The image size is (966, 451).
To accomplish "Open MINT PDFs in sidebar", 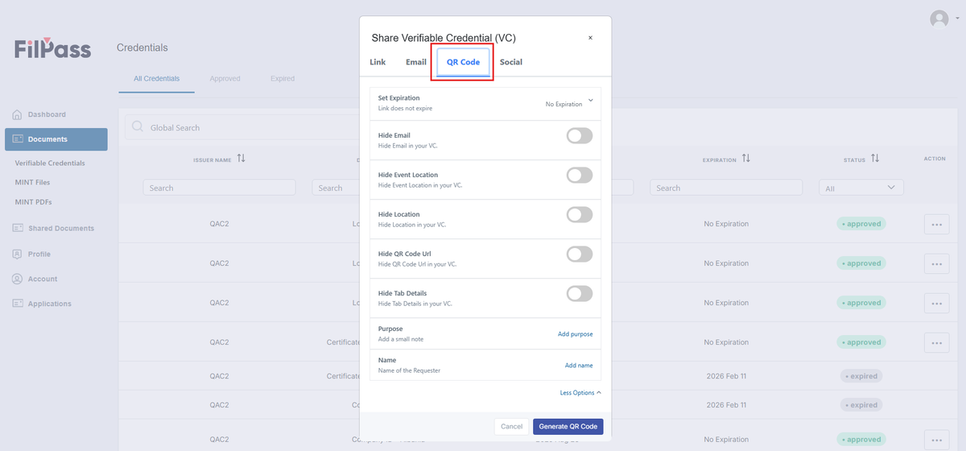I will (33, 202).
